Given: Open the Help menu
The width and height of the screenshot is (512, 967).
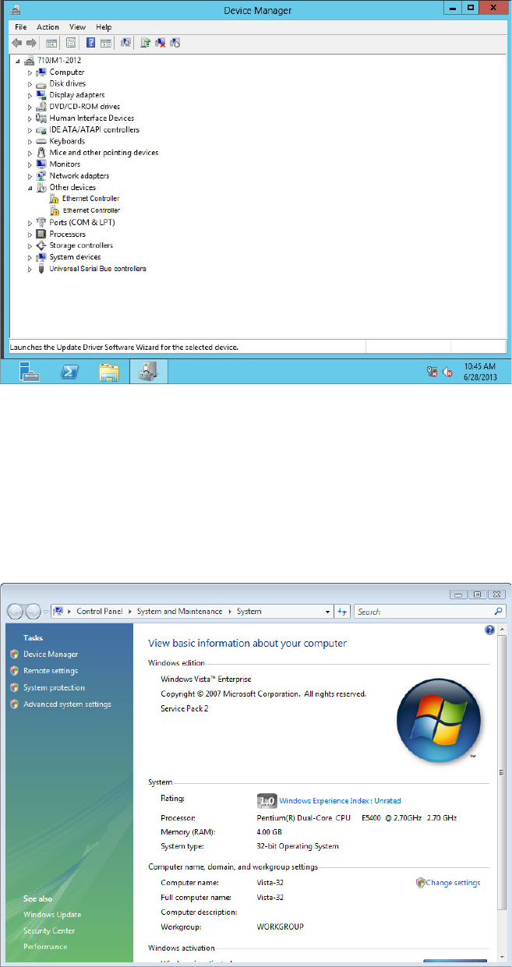Looking at the screenshot, I should tap(104, 27).
